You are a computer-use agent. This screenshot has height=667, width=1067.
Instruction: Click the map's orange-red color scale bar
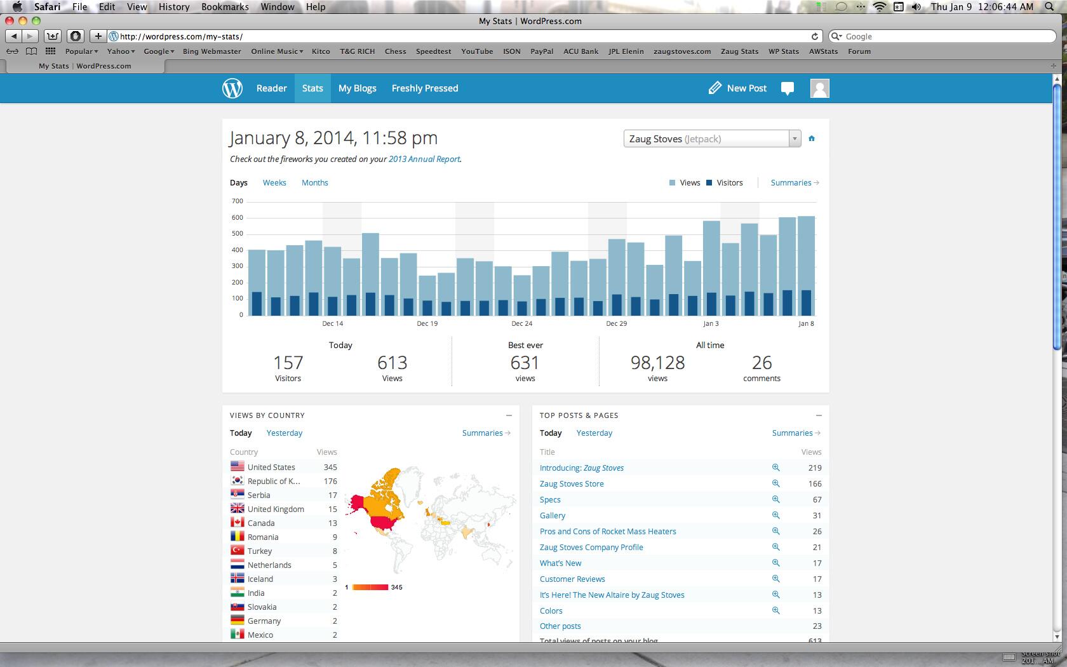370,587
